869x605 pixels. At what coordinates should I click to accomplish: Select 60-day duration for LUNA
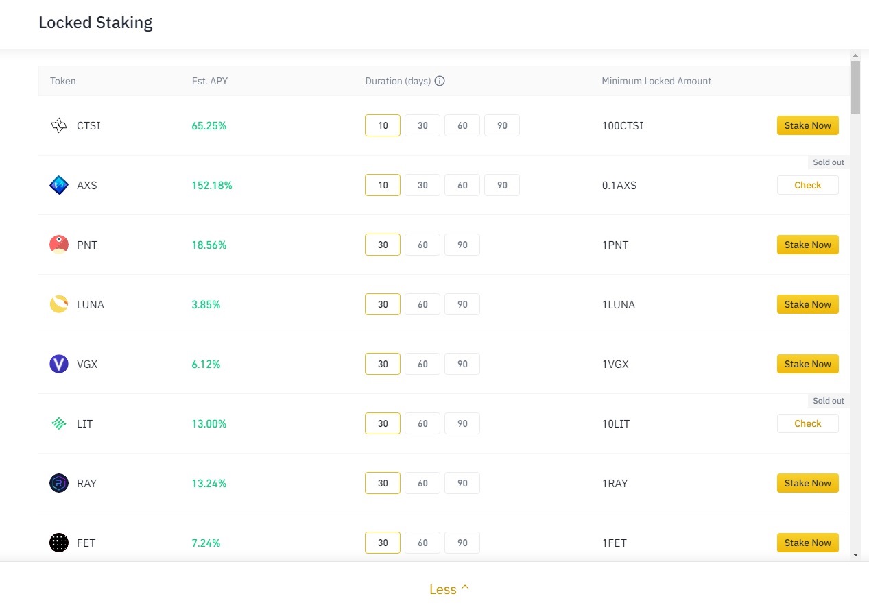[x=422, y=304]
